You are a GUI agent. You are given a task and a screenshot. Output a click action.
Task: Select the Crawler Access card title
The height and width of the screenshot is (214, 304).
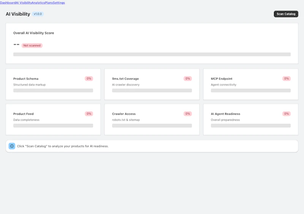pyautogui.click(x=124, y=114)
